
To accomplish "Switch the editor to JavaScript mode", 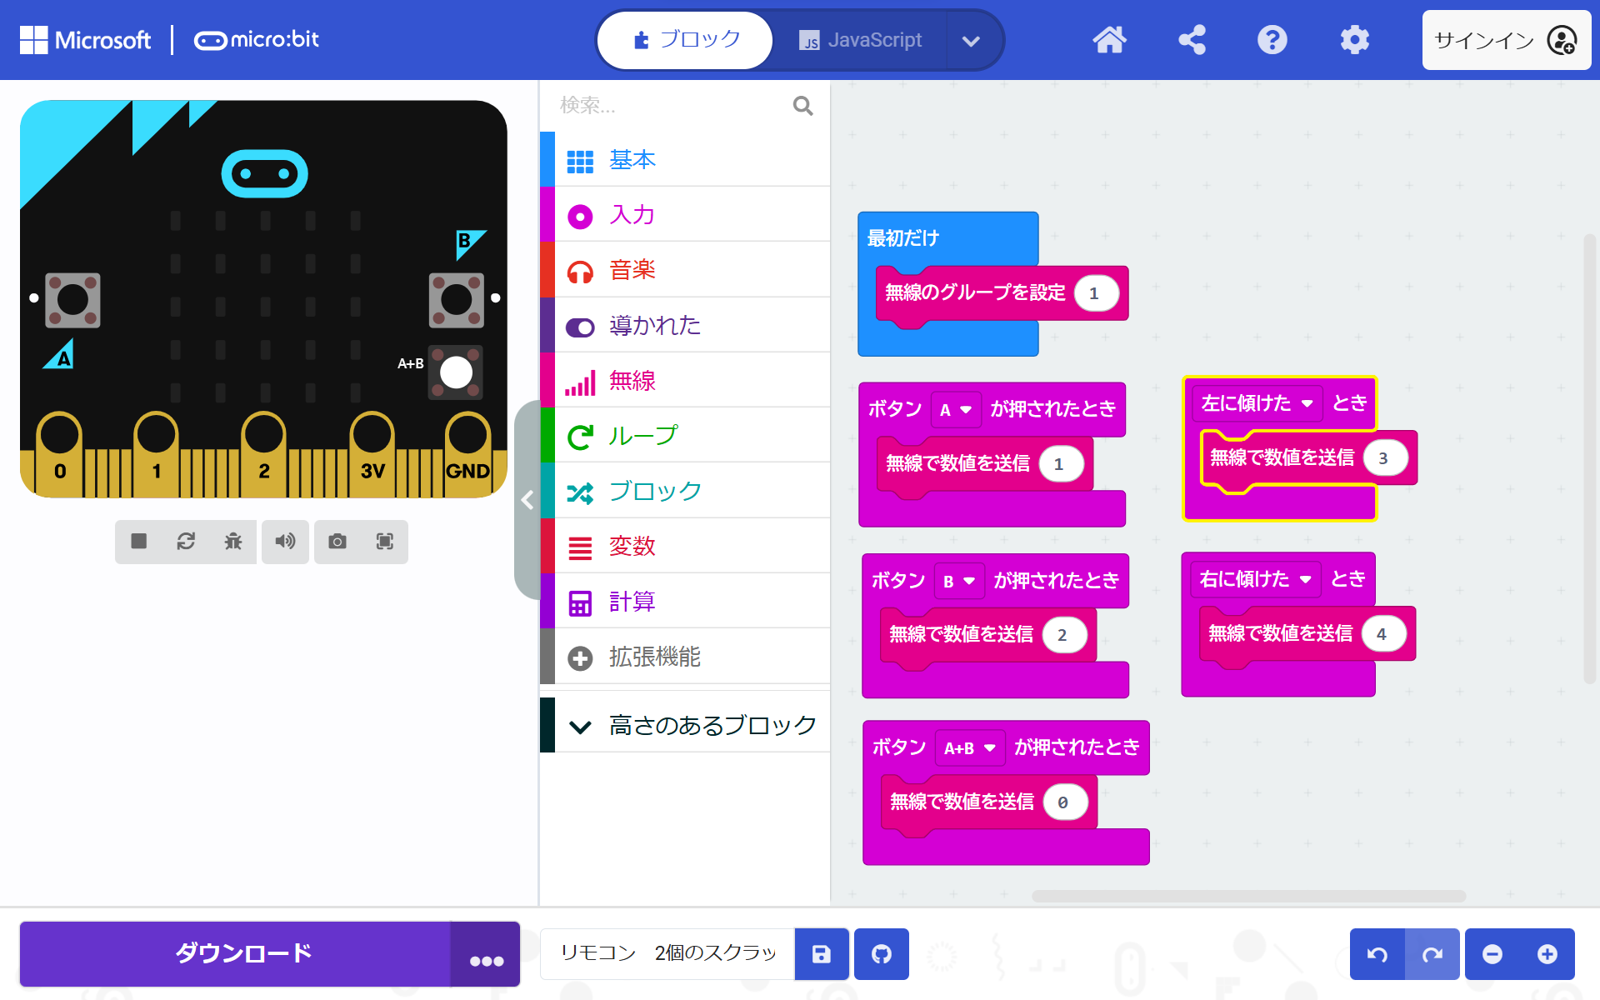I will pos(861,40).
